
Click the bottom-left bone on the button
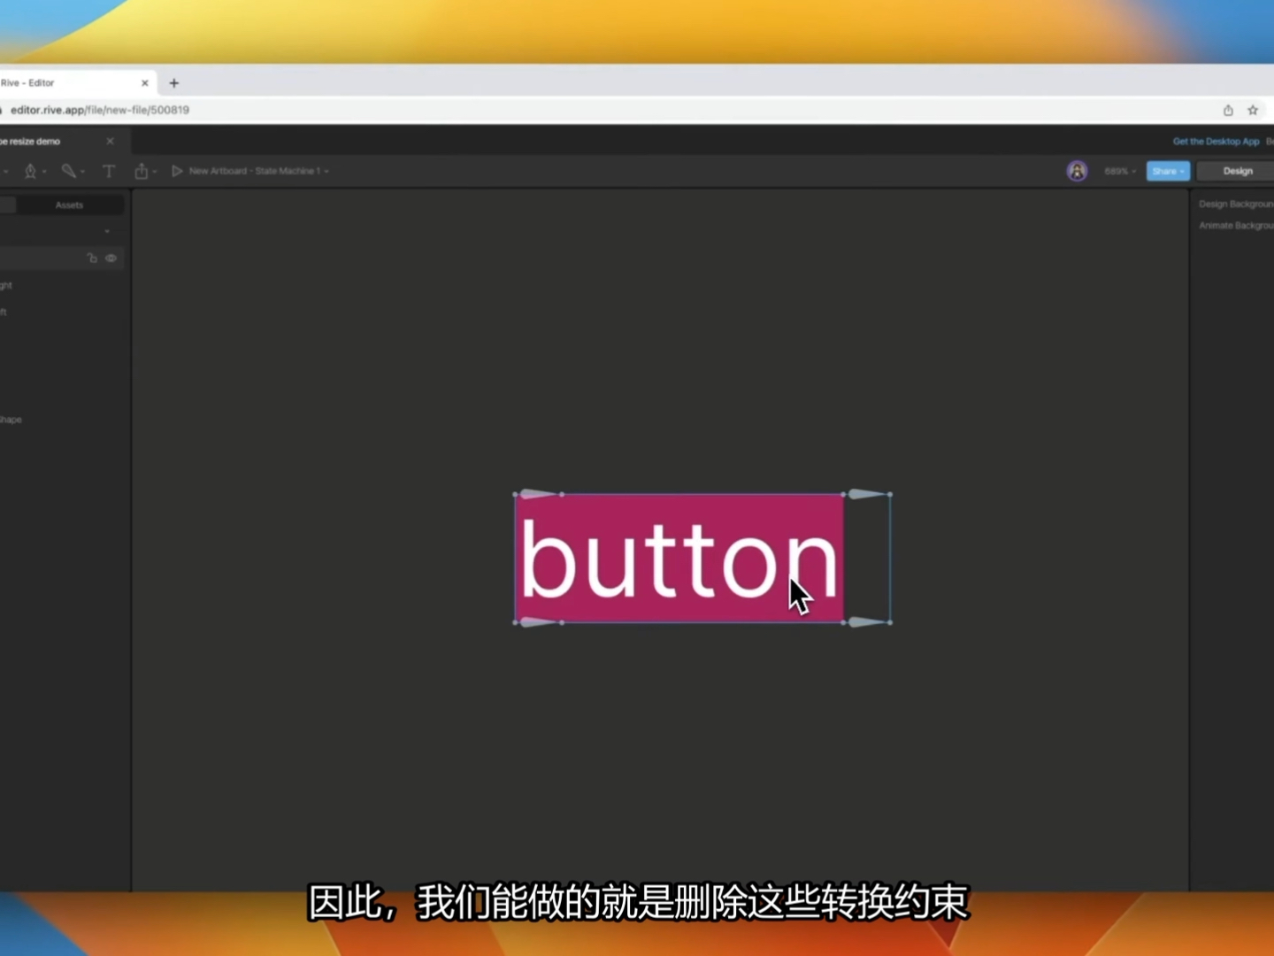coord(538,622)
